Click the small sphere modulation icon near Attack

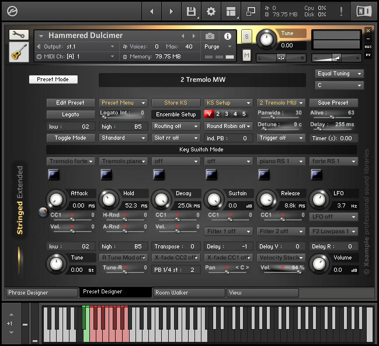point(43,212)
